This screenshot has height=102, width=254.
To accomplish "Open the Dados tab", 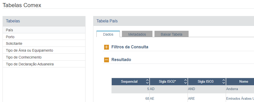I will point(108,34).
